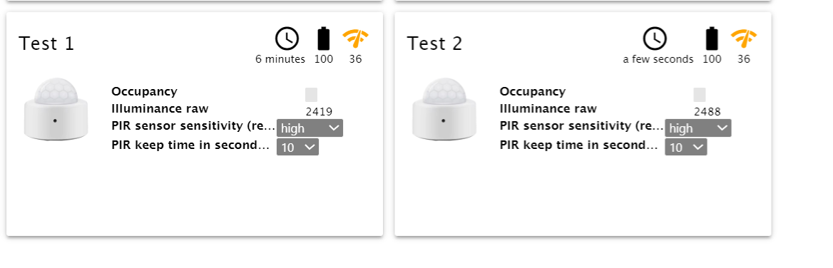833x268 pixels.
Task: Open the Test 2 device title
Action: pyautogui.click(x=435, y=43)
